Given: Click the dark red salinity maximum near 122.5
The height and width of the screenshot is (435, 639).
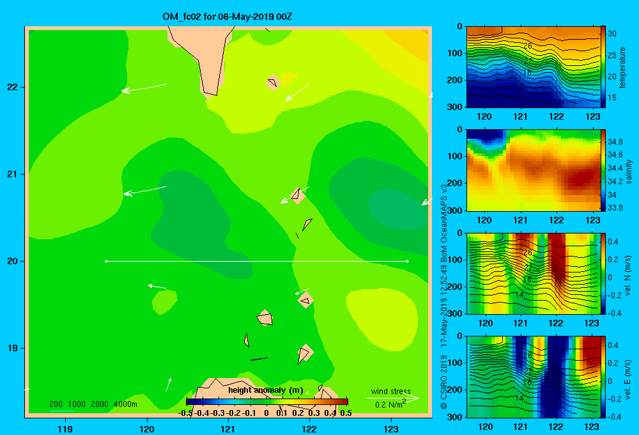Looking at the screenshot, I should [x=579, y=177].
